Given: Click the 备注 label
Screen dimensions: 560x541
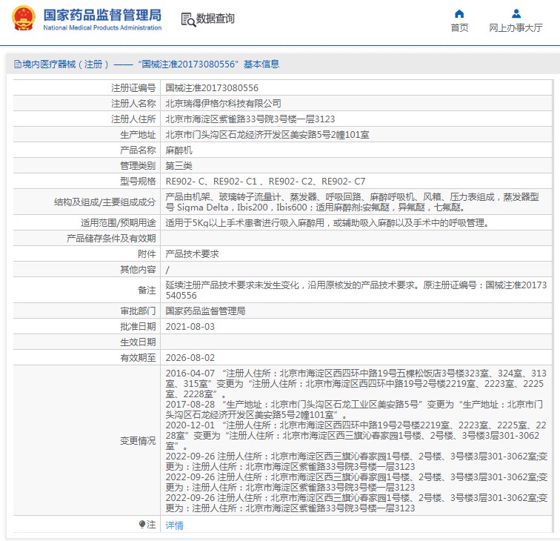Looking at the screenshot, I should pyautogui.click(x=147, y=291).
